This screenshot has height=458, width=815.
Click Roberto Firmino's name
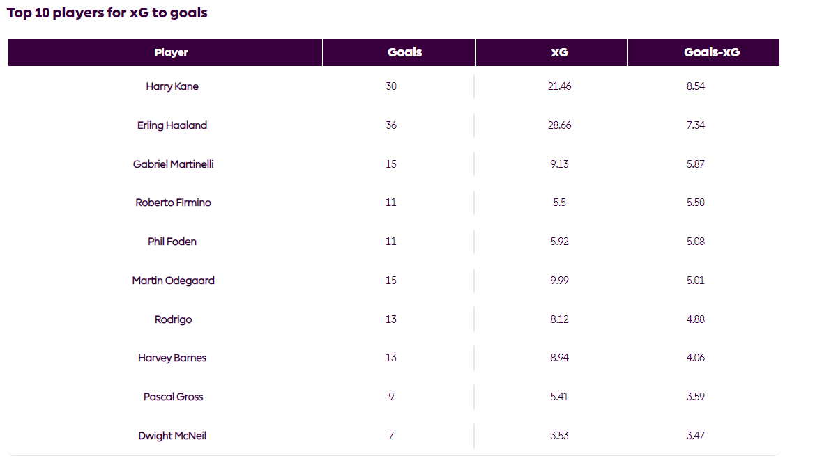[x=173, y=203]
